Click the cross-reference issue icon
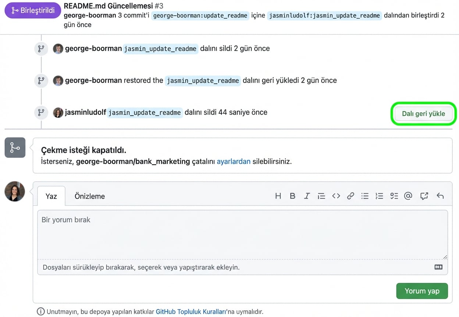The height and width of the screenshot is (317, 459). (424, 196)
